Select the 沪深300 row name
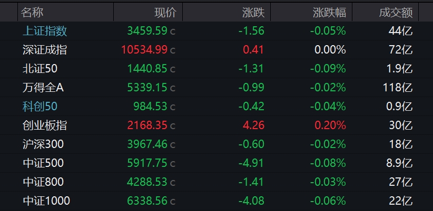 (x=43, y=144)
